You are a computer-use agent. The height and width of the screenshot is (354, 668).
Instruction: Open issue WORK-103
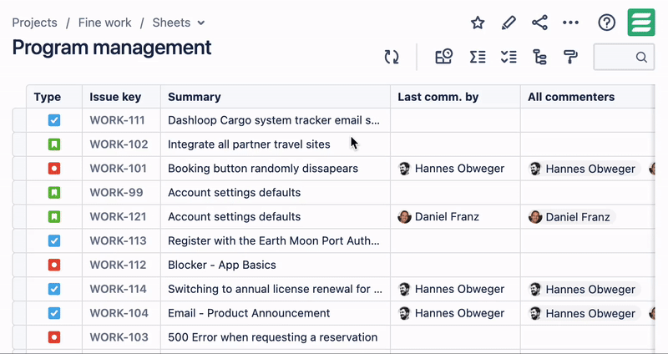click(x=119, y=337)
